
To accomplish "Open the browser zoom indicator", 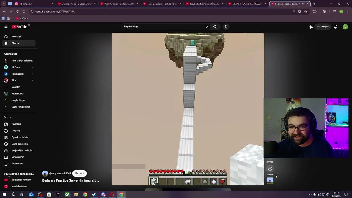I will pos(294,12).
